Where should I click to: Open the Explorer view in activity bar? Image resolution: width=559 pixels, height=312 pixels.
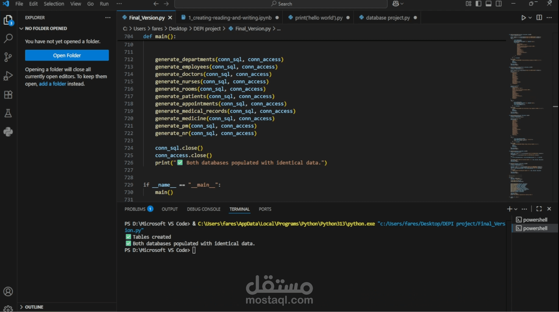click(x=8, y=20)
